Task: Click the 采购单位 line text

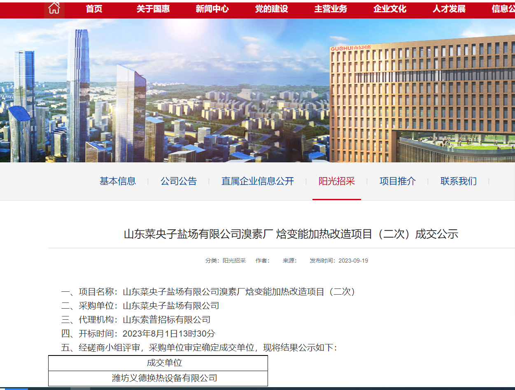Action: click(140, 306)
